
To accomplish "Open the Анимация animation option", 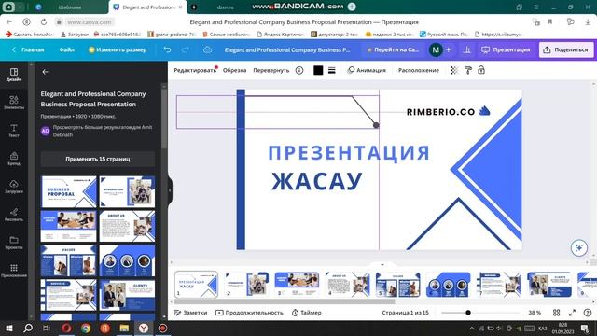I will pos(367,70).
